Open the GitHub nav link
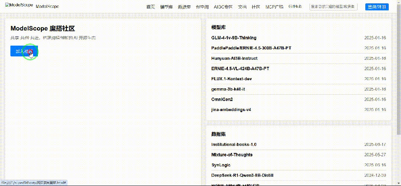Screen dimensions: 401x186 (x=295, y=6)
